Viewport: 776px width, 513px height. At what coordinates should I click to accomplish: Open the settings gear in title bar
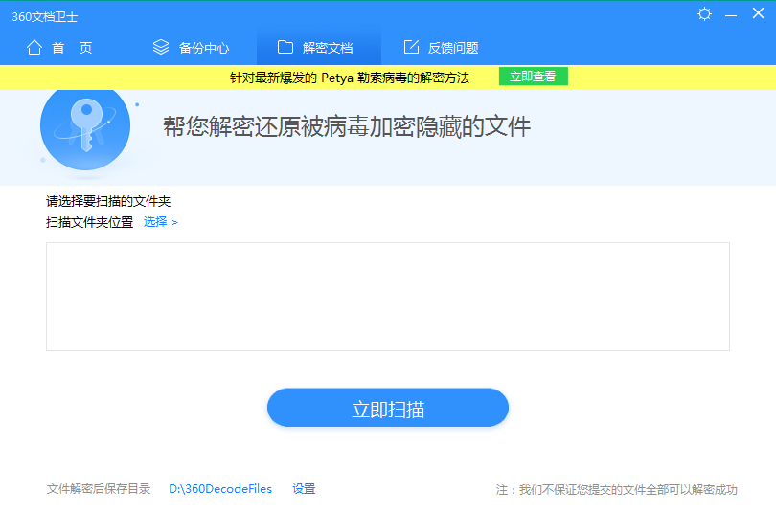[x=705, y=14]
